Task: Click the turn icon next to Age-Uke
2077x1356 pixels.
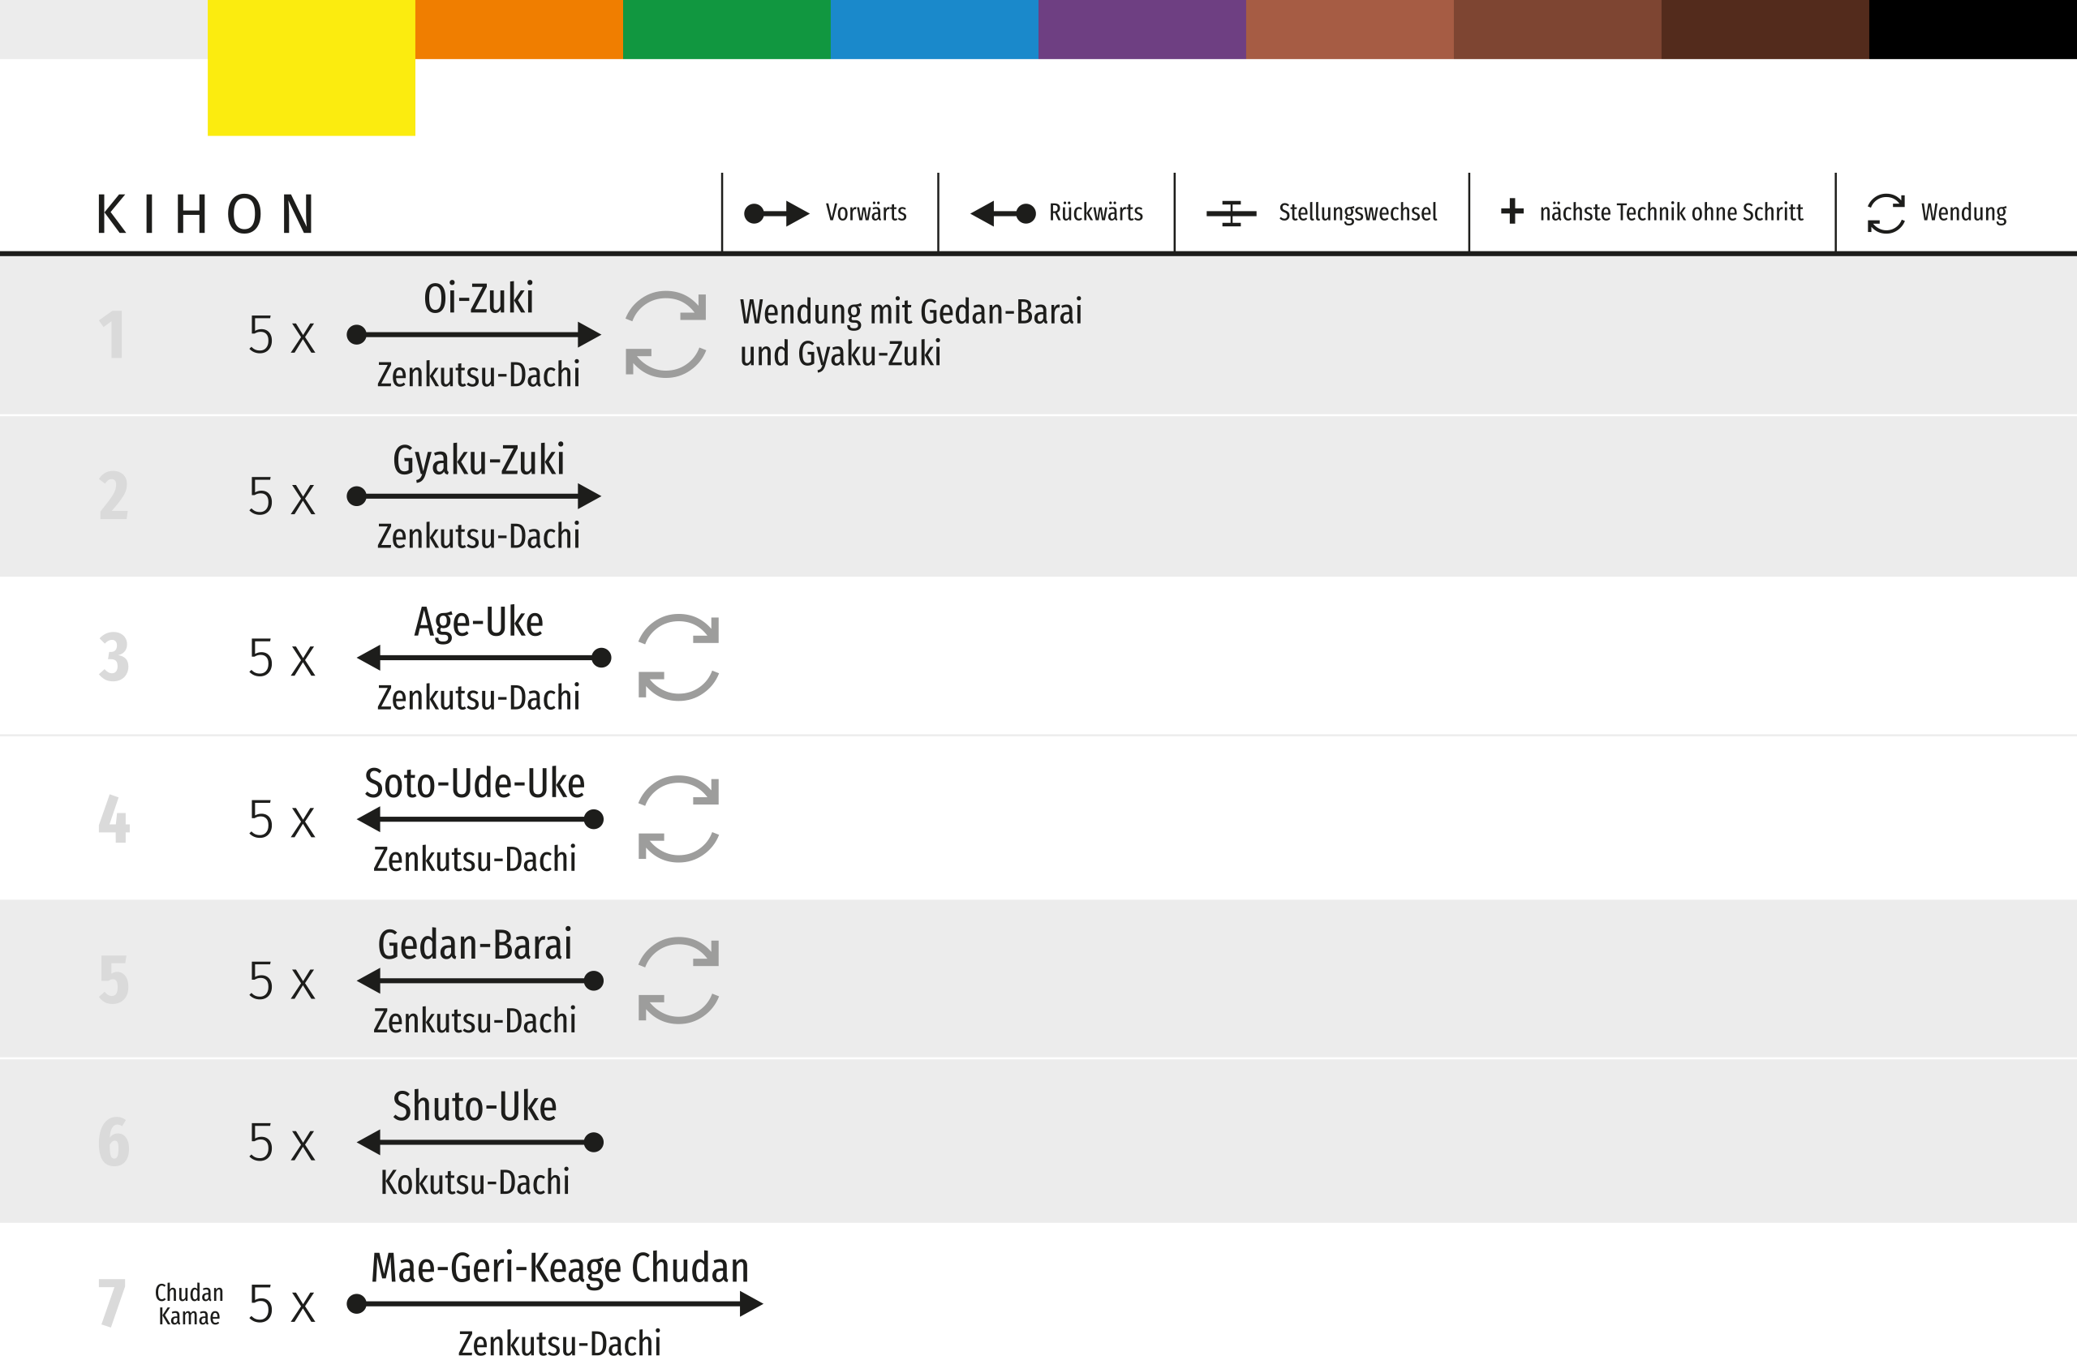Action: (x=678, y=657)
